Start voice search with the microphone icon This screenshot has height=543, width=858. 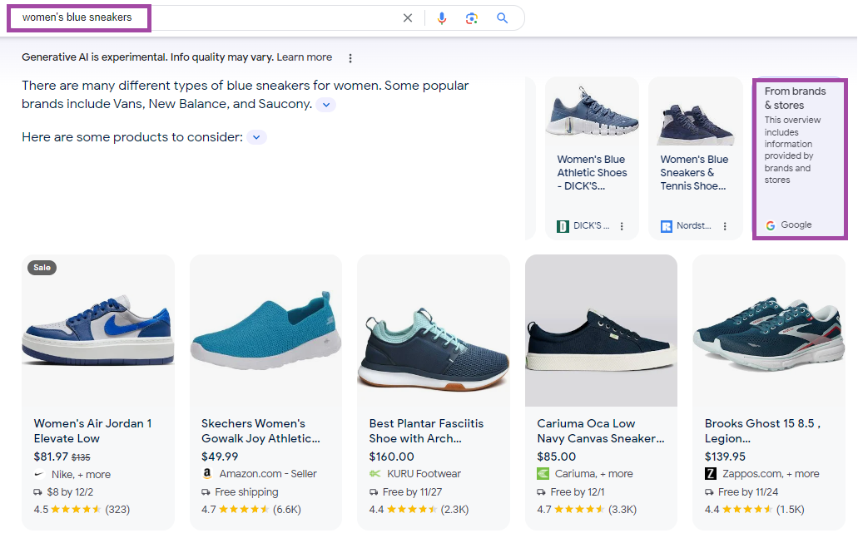[x=442, y=18]
